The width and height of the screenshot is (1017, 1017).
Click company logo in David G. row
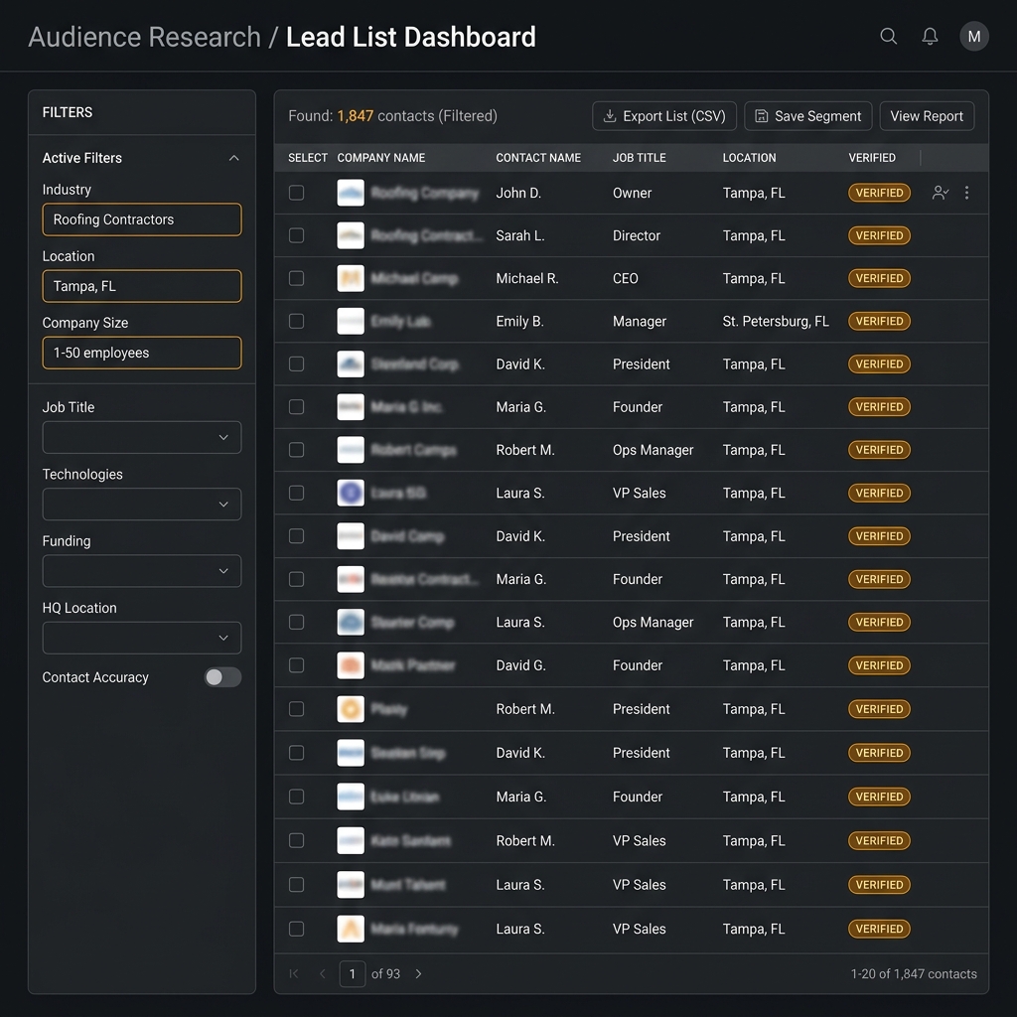(351, 665)
